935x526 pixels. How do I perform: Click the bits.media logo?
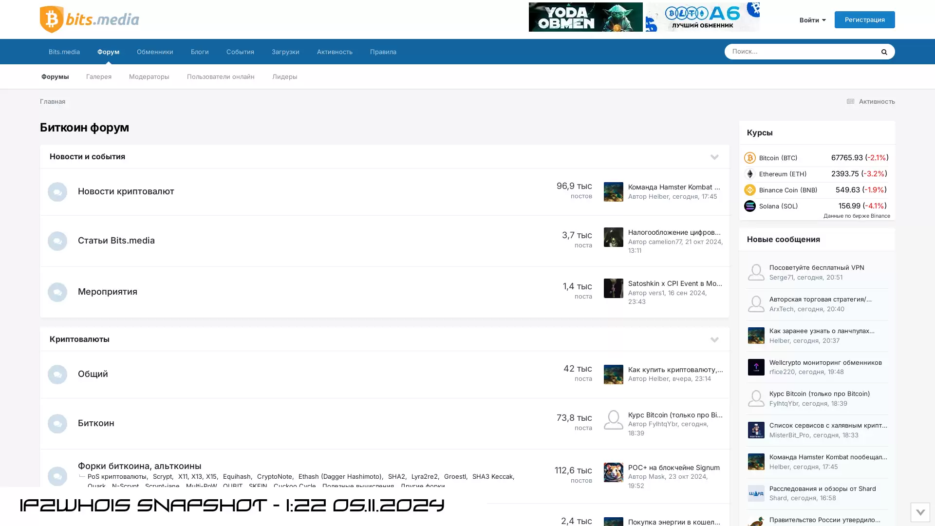point(89,19)
